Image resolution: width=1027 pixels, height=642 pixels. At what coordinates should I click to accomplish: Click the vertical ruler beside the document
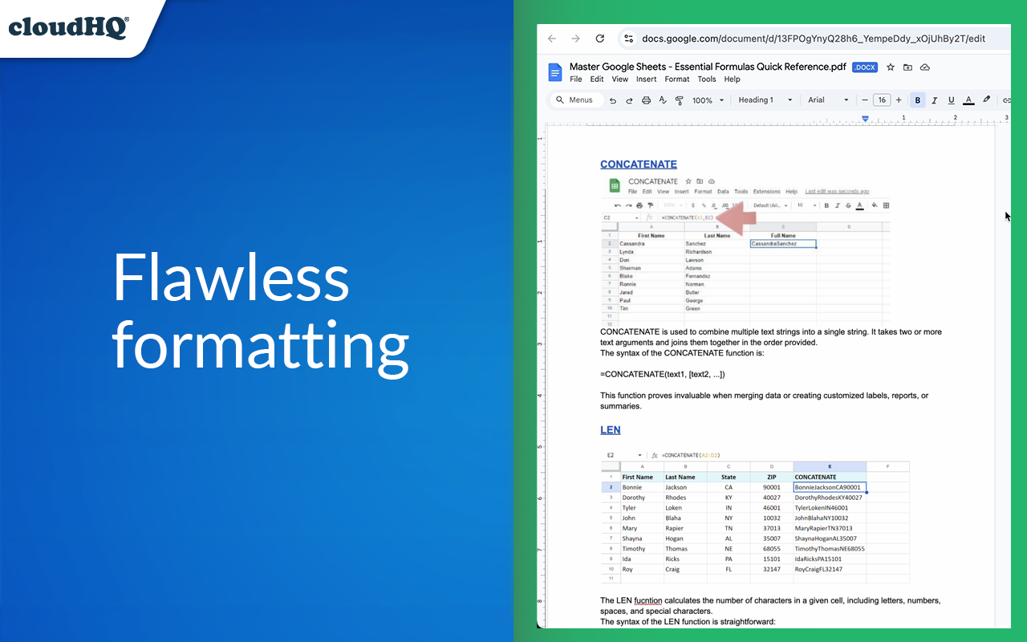541,377
